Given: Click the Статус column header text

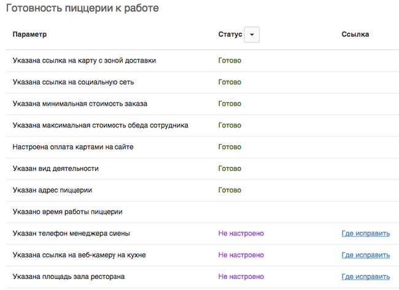Looking at the screenshot, I should 230,34.
